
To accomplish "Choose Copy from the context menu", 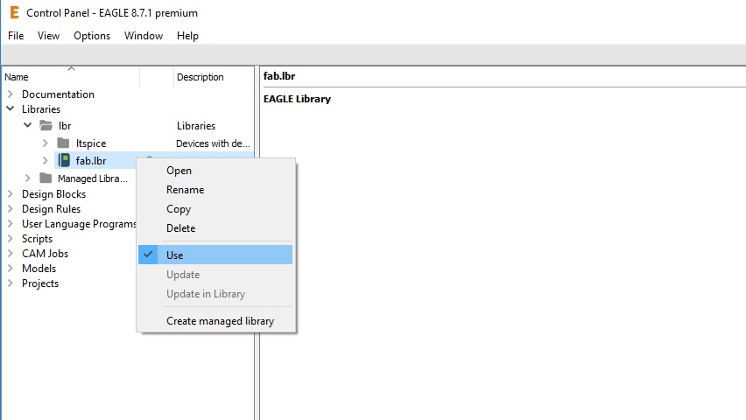I will coord(215,209).
